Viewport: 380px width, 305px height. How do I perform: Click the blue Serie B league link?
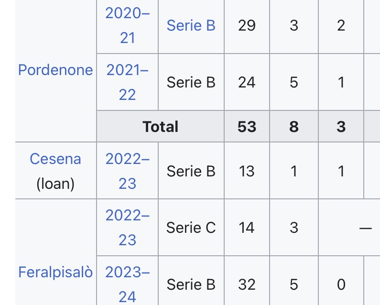click(191, 25)
